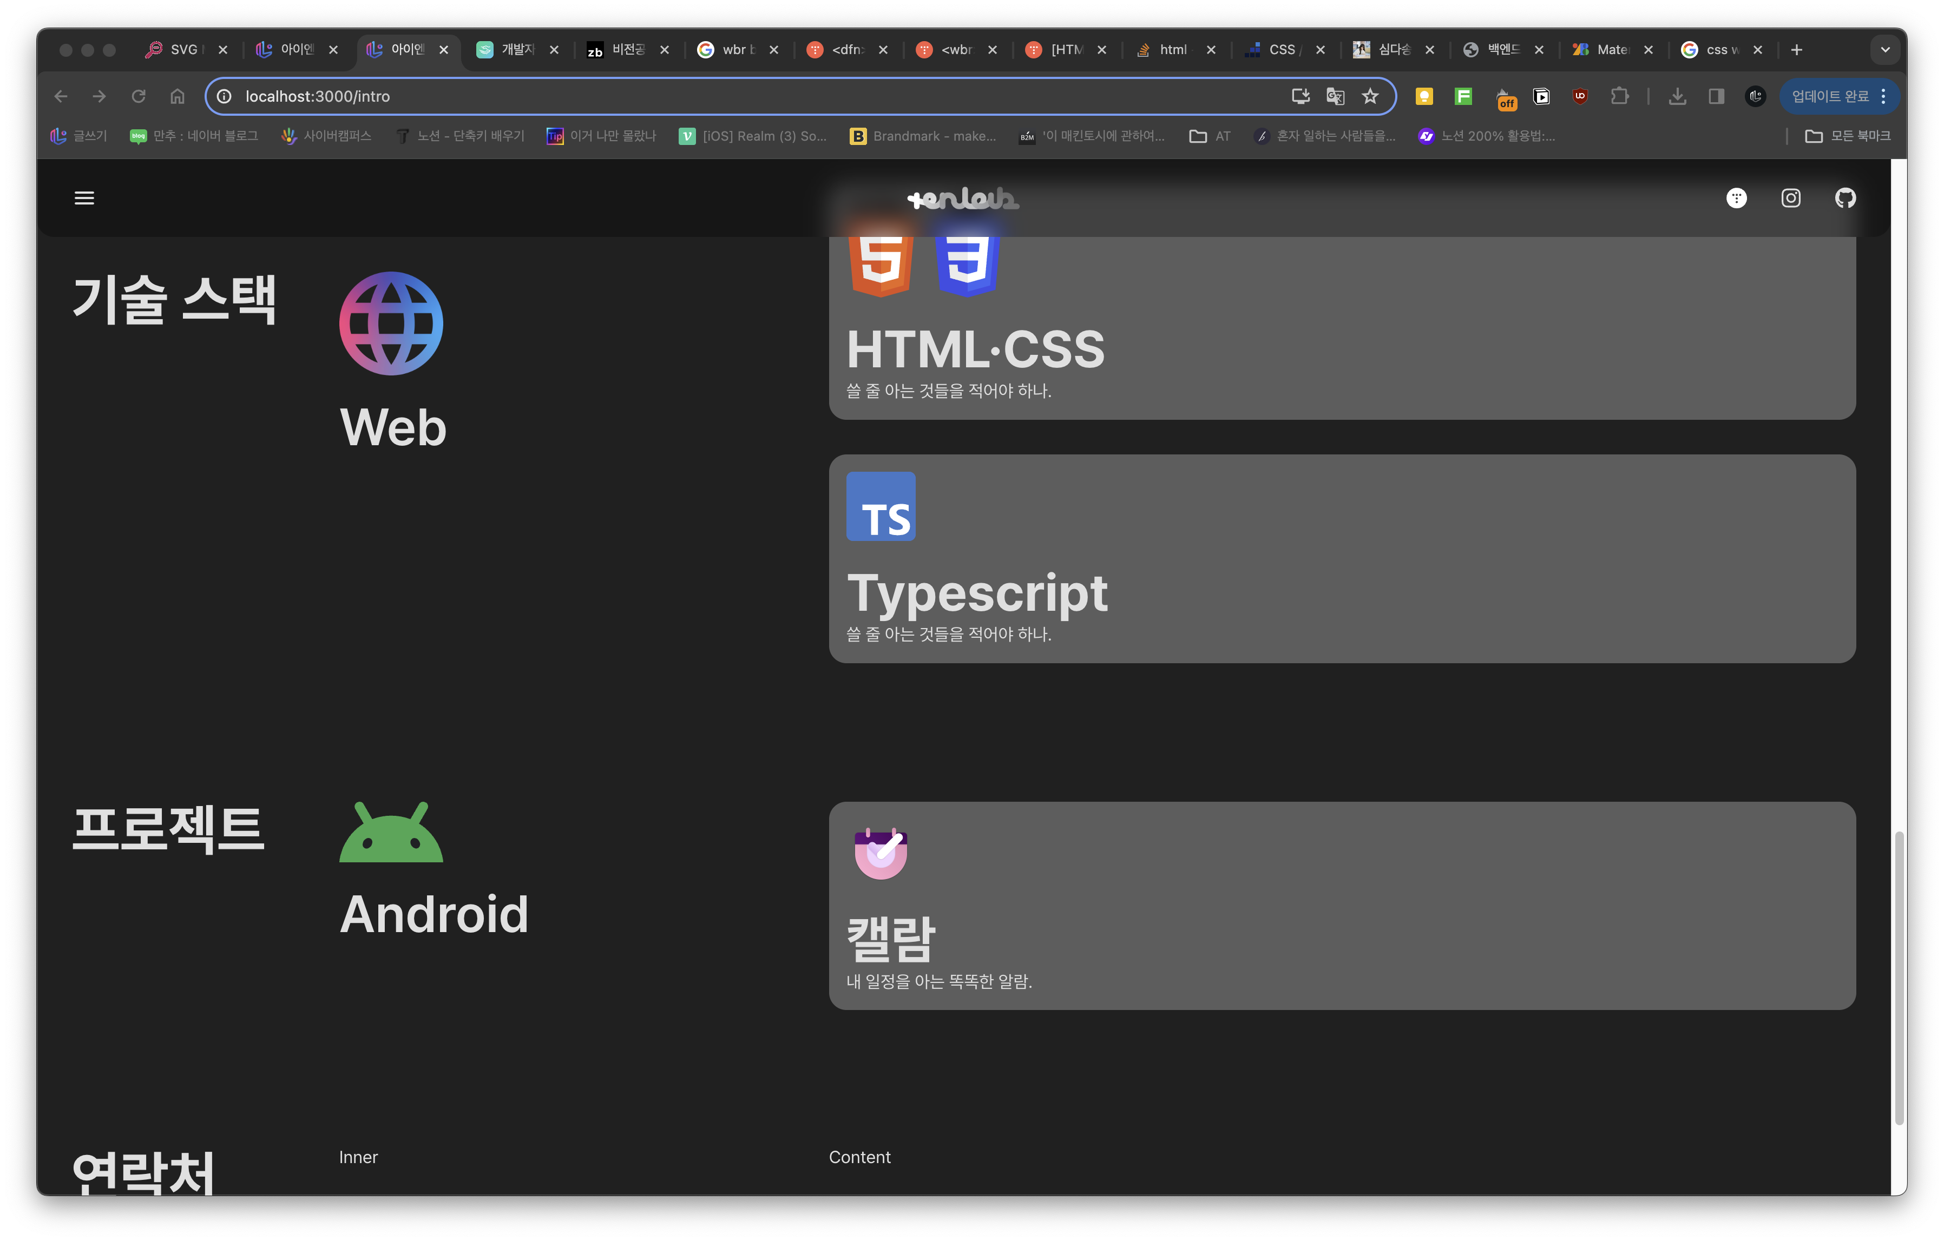Image resolution: width=1944 pixels, height=1241 pixels.
Task: Toggle the browser side panel
Action: [1716, 96]
